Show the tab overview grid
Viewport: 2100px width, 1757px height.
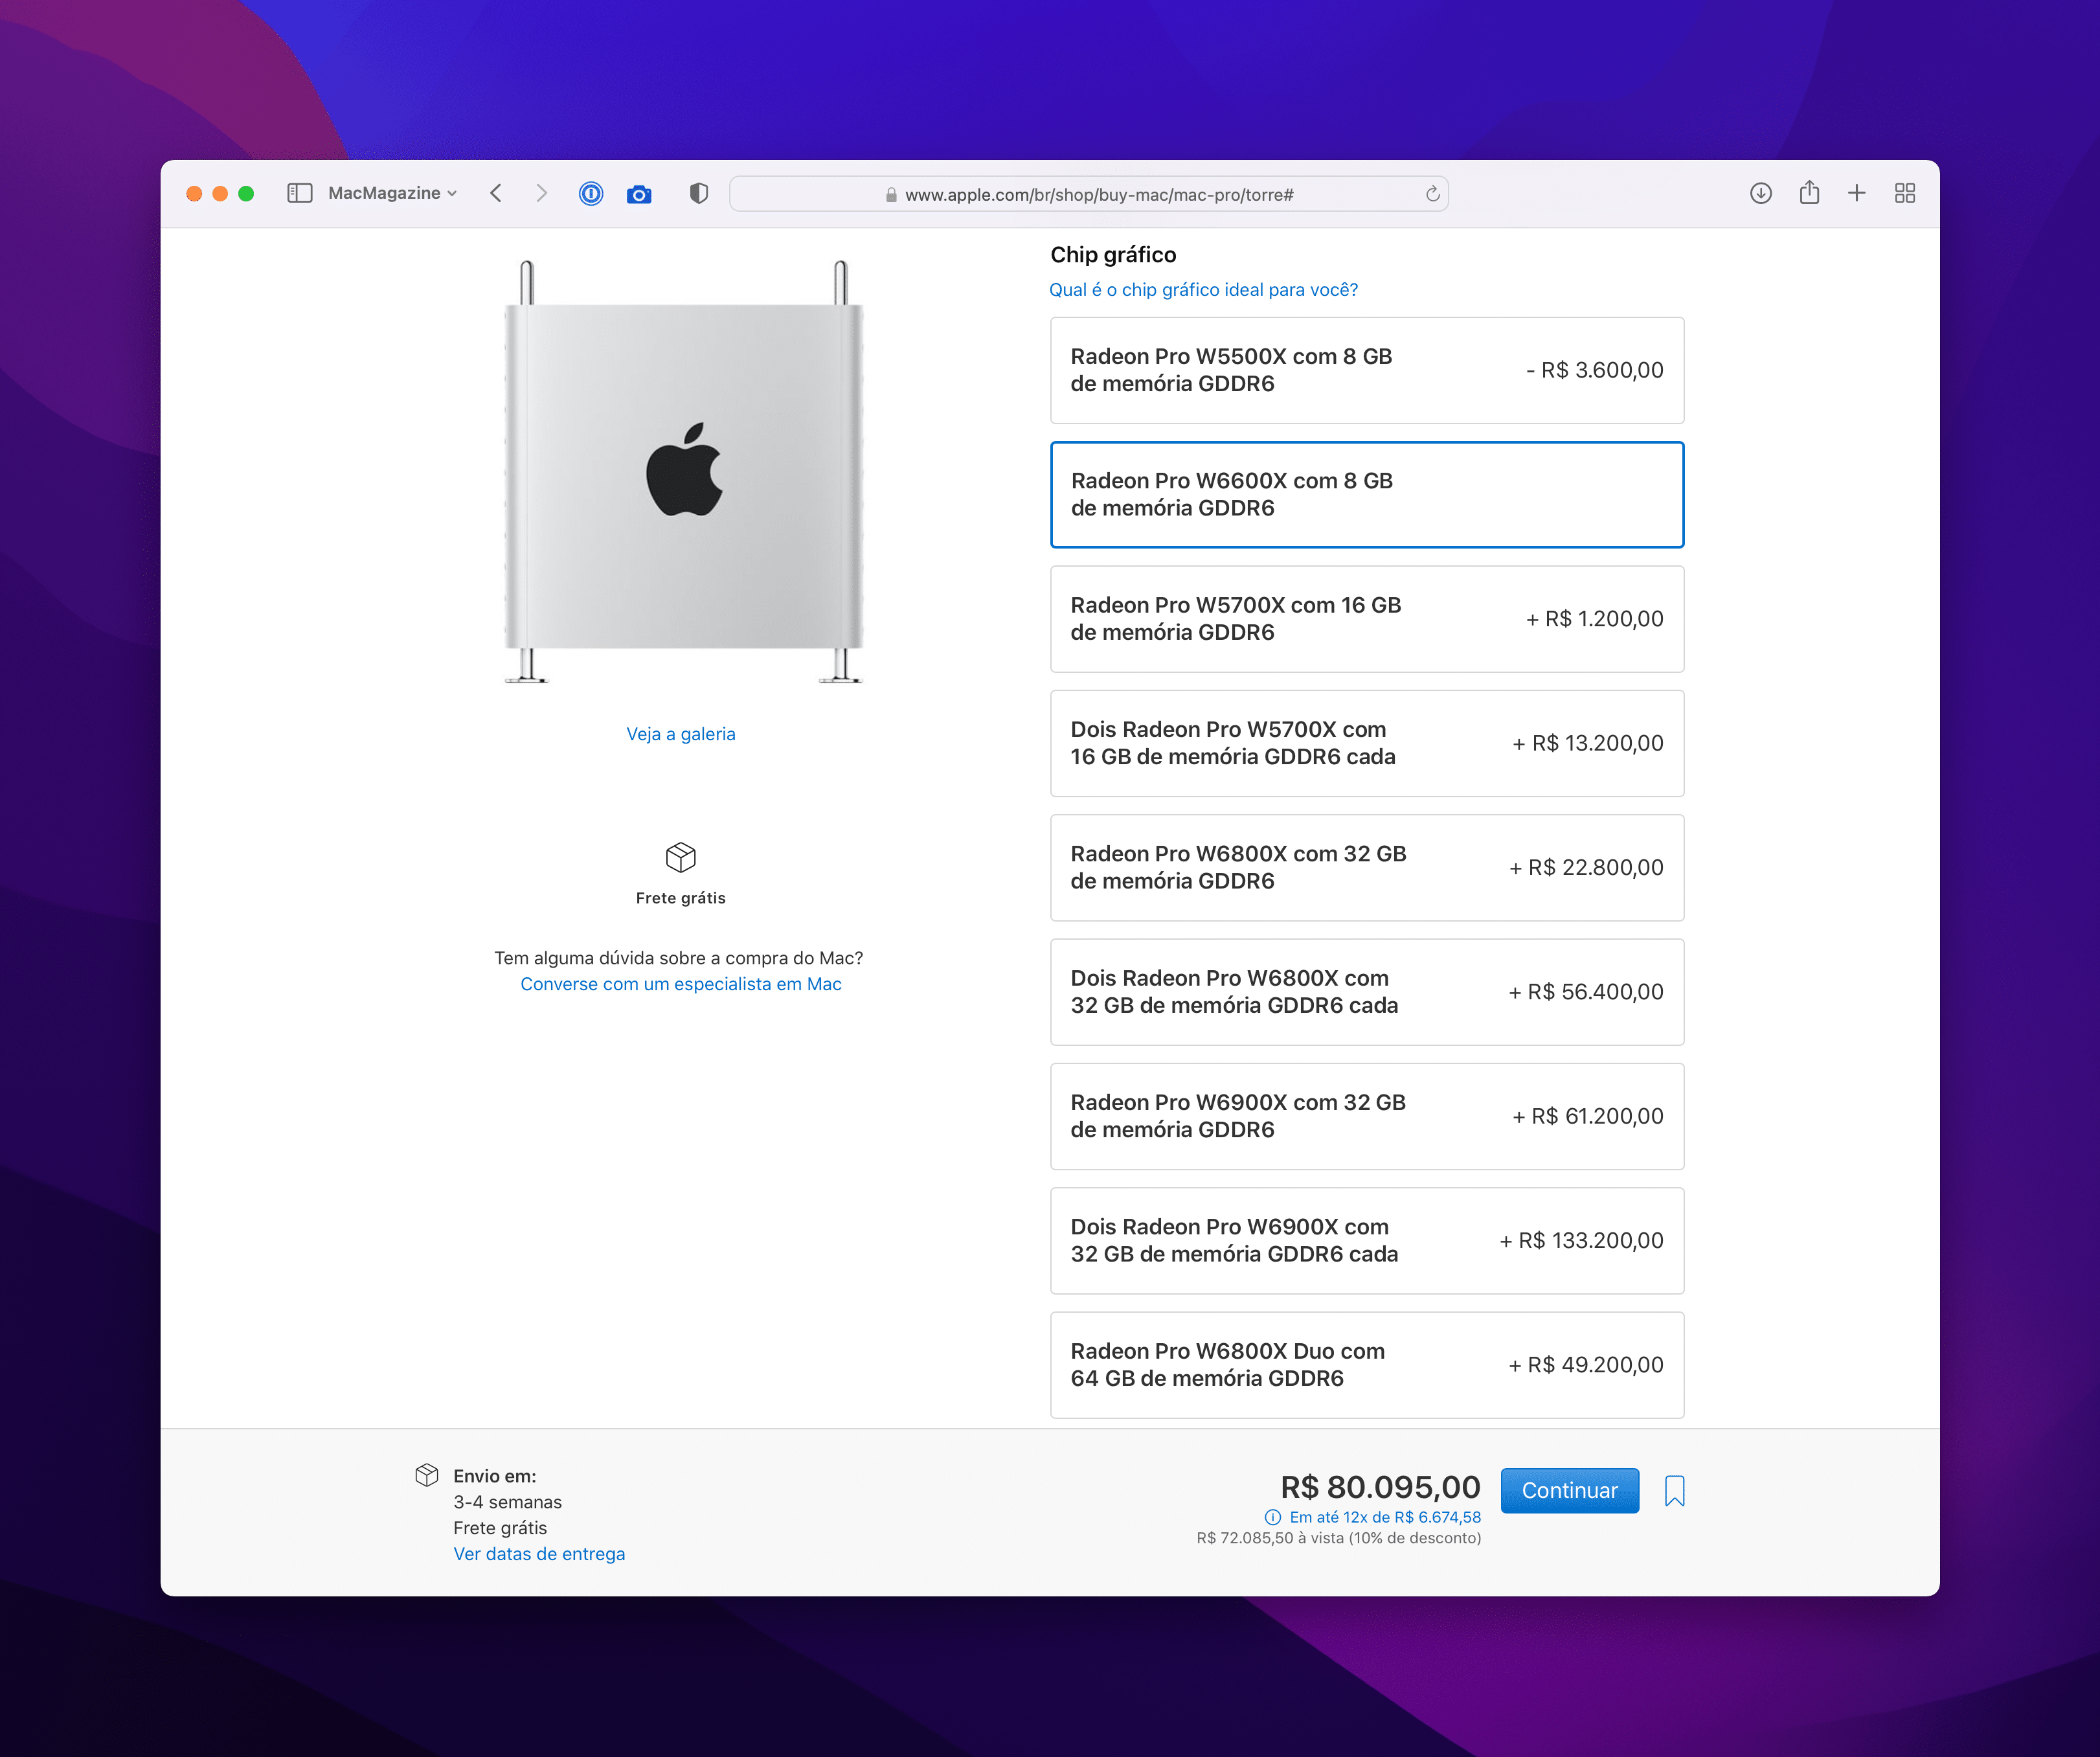click(x=1904, y=192)
